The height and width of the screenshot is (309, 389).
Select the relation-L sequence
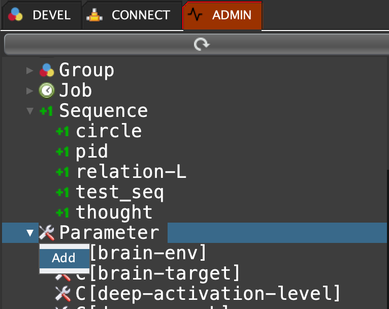click(131, 172)
